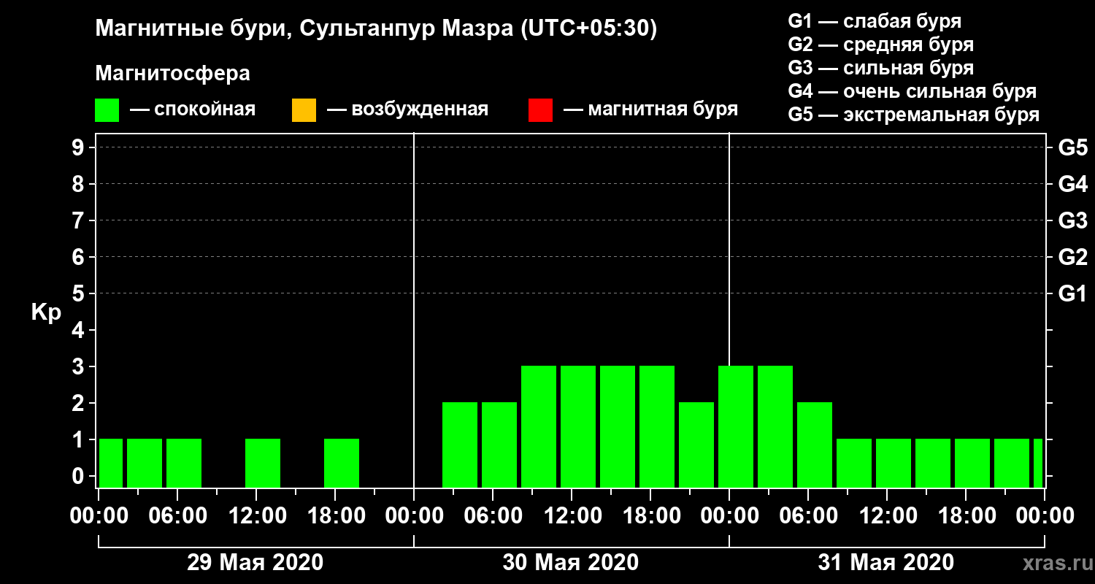The image size is (1095, 584).
Task: Click the 'G3 — сильная буря' legend line
Action: 880,68
